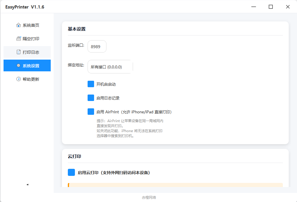Toggle the 启用日志记录 checkbox

[91, 98]
